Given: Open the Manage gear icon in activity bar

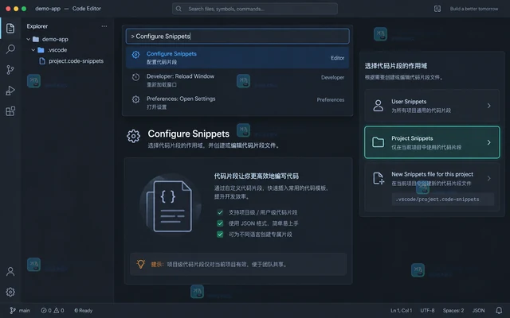Looking at the screenshot, I should coord(10,292).
